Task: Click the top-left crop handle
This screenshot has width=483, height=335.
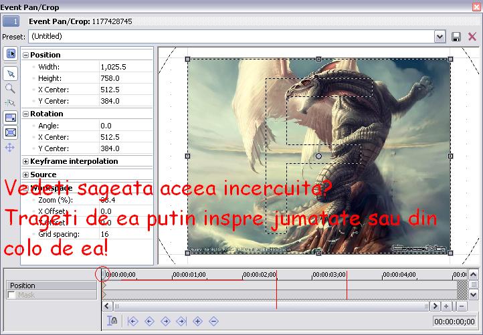Action: click(x=187, y=59)
